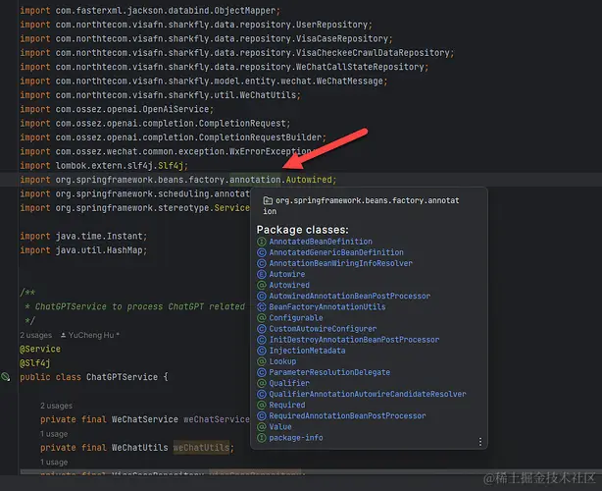Click the annotation icon beside Lookup
Viewport: 602px width, 491px height.
(x=262, y=361)
